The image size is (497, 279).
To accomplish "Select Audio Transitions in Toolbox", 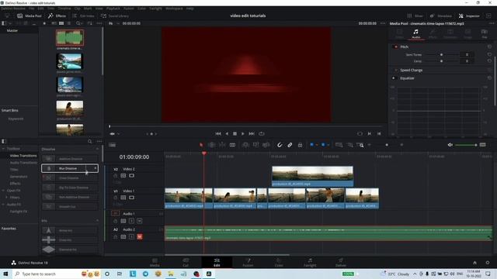I will (x=23, y=163).
